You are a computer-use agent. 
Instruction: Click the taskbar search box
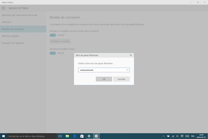tap(32, 136)
